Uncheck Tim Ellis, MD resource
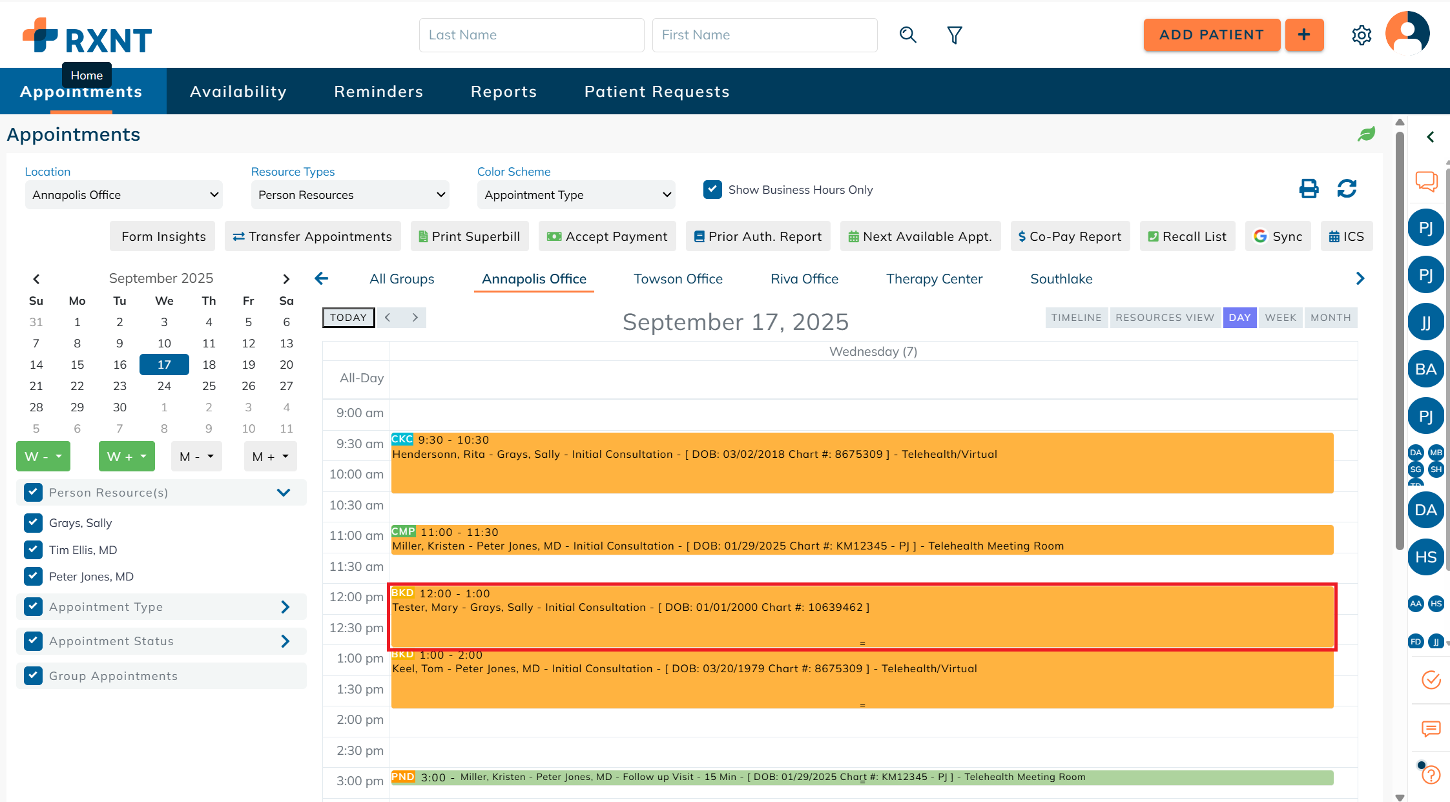This screenshot has height=802, width=1450. pyautogui.click(x=34, y=550)
